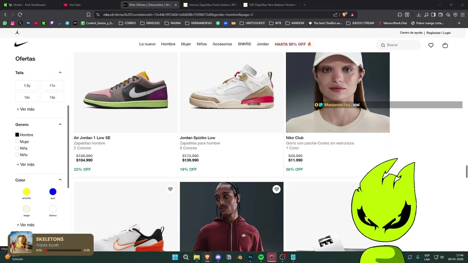Open HASTA 50% OFF link

click(x=293, y=44)
